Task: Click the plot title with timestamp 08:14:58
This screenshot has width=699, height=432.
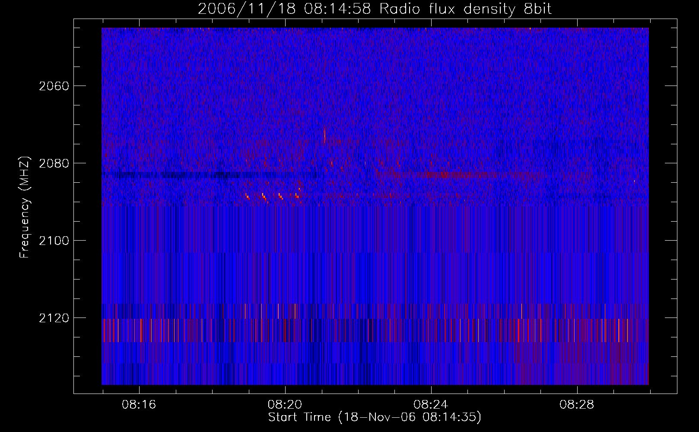Action: (x=375, y=9)
